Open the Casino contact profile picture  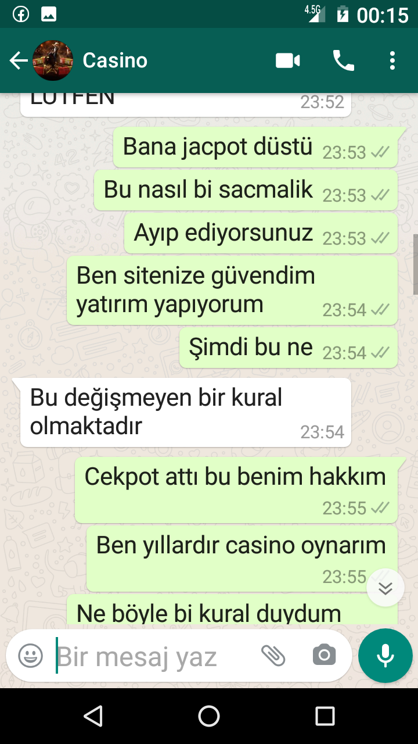53,60
